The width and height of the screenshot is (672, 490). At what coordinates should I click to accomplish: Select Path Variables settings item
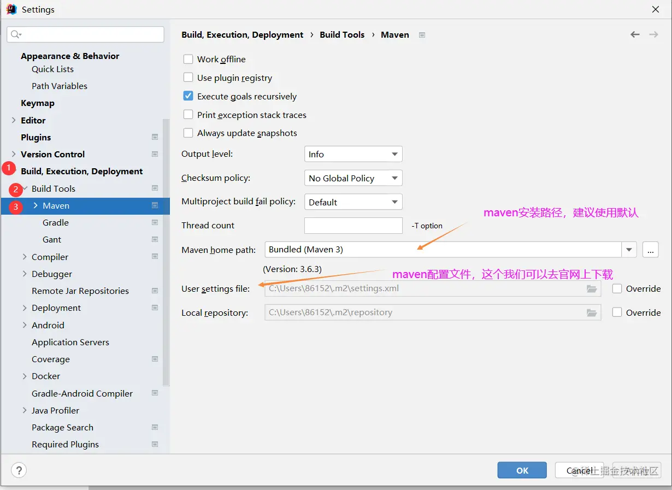tap(60, 86)
